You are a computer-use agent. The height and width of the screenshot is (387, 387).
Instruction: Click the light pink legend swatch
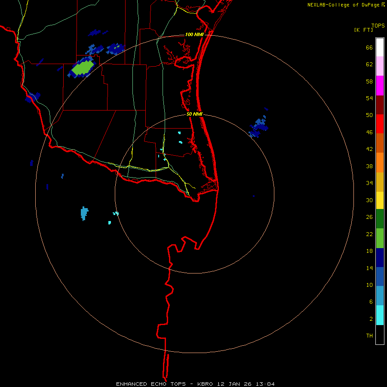point(380,66)
